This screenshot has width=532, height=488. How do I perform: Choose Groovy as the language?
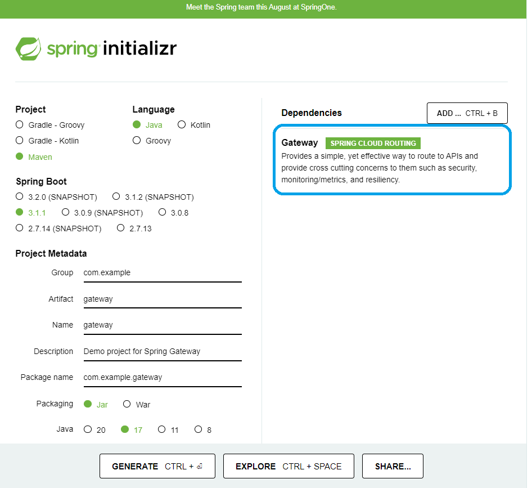(x=152, y=141)
